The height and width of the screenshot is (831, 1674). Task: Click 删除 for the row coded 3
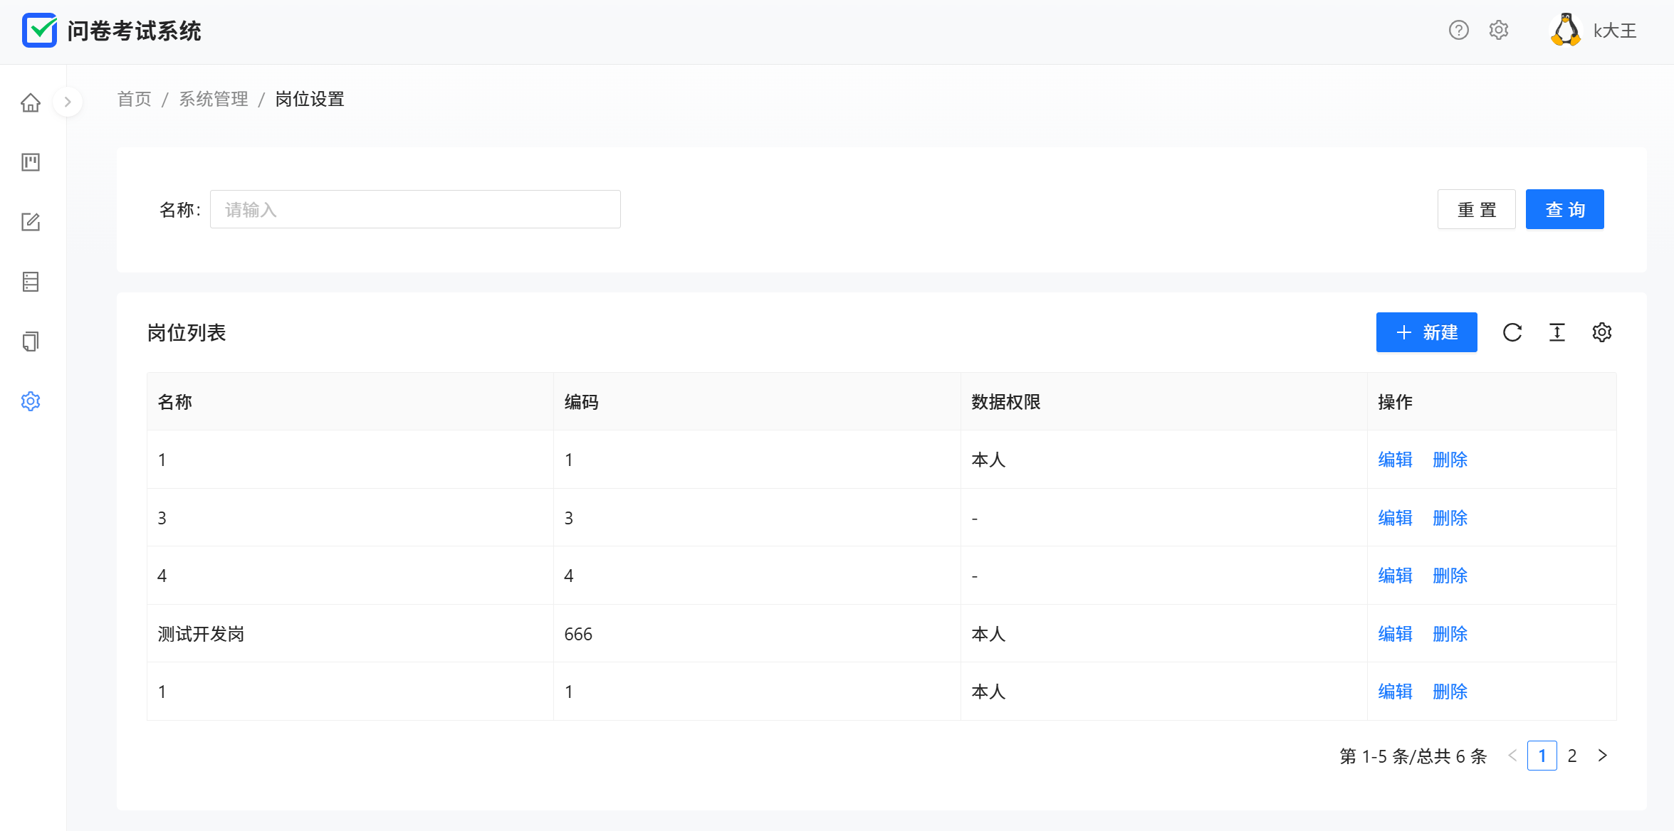click(x=1450, y=518)
